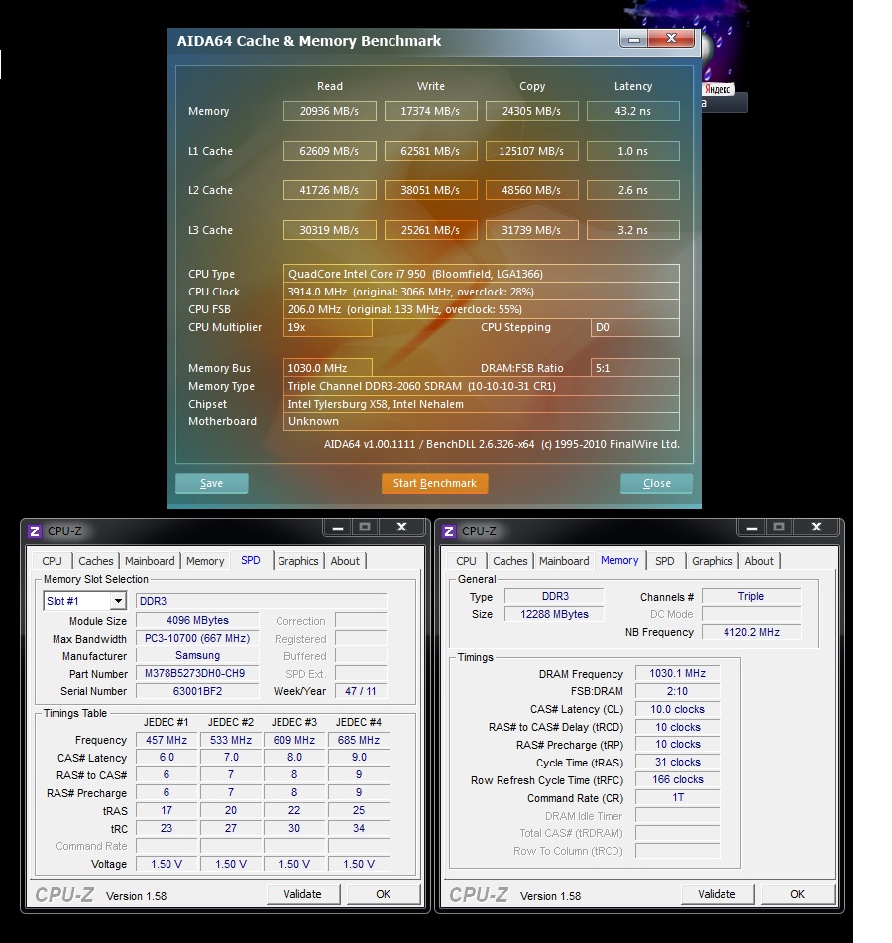Open Caches tab in right CPU-Z window
Image resolution: width=892 pixels, height=943 pixels.
click(509, 561)
